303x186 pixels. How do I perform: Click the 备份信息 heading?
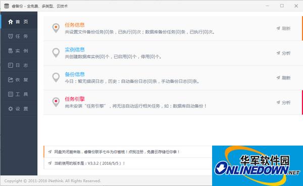point(75,74)
